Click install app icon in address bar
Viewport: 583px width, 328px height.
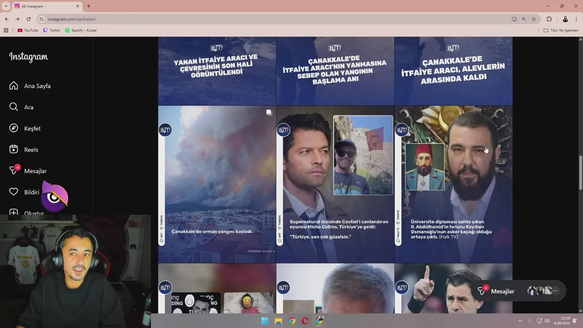click(x=514, y=19)
